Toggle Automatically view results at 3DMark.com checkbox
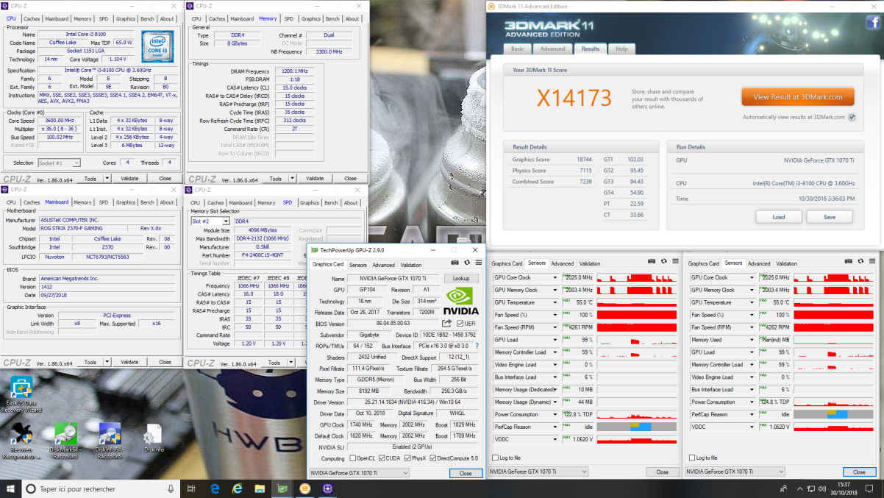 tap(852, 117)
